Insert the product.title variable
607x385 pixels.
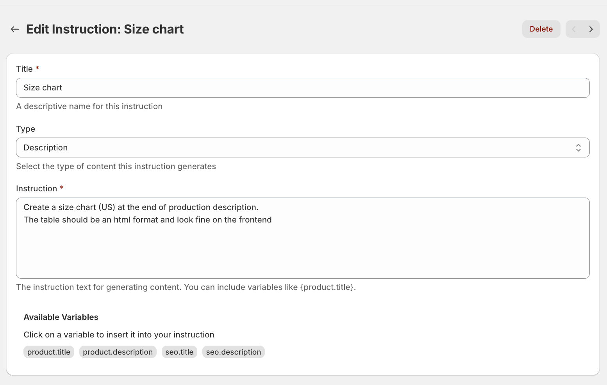49,352
